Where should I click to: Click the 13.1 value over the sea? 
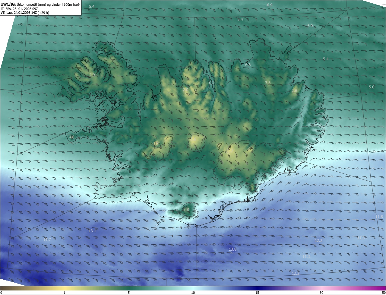coord(92,231)
